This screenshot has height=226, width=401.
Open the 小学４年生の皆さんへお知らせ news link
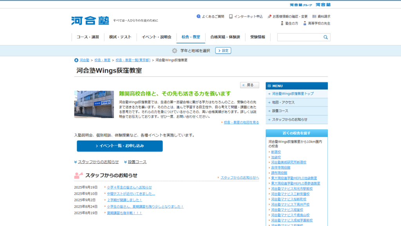click(129, 187)
